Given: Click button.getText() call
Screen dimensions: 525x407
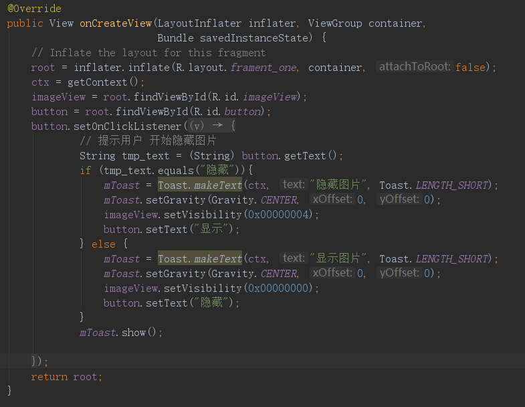Looking at the screenshot, I should 290,156.
